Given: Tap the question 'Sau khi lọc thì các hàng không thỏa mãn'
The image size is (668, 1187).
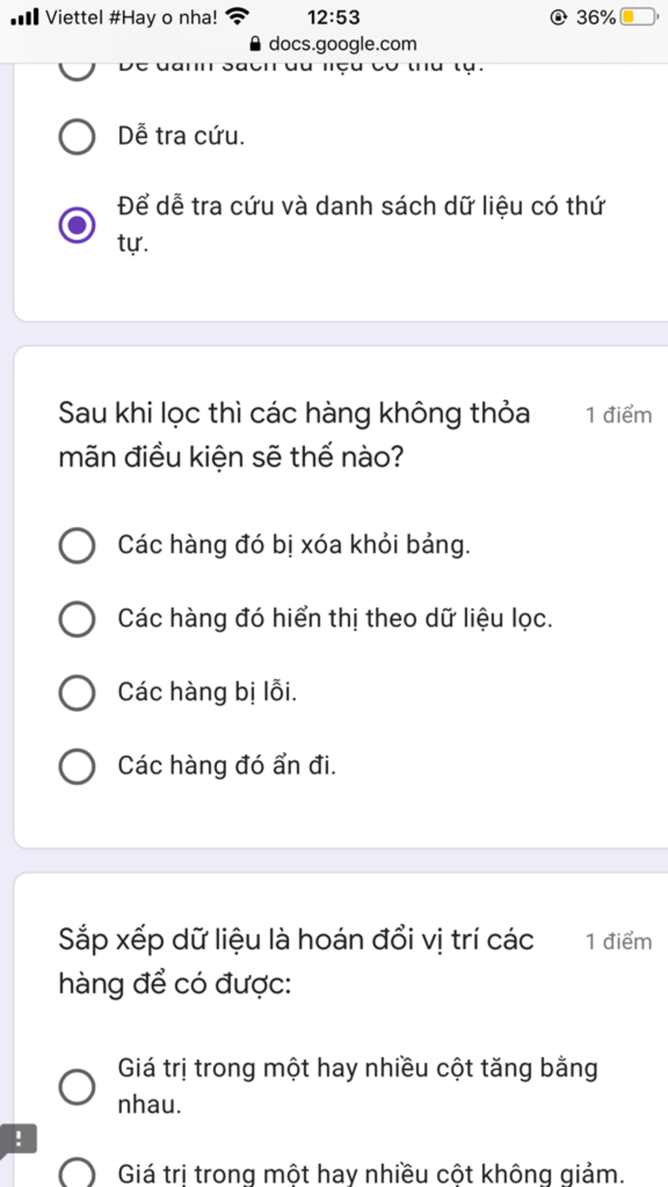Looking at the screenshot, I should 294,435.
